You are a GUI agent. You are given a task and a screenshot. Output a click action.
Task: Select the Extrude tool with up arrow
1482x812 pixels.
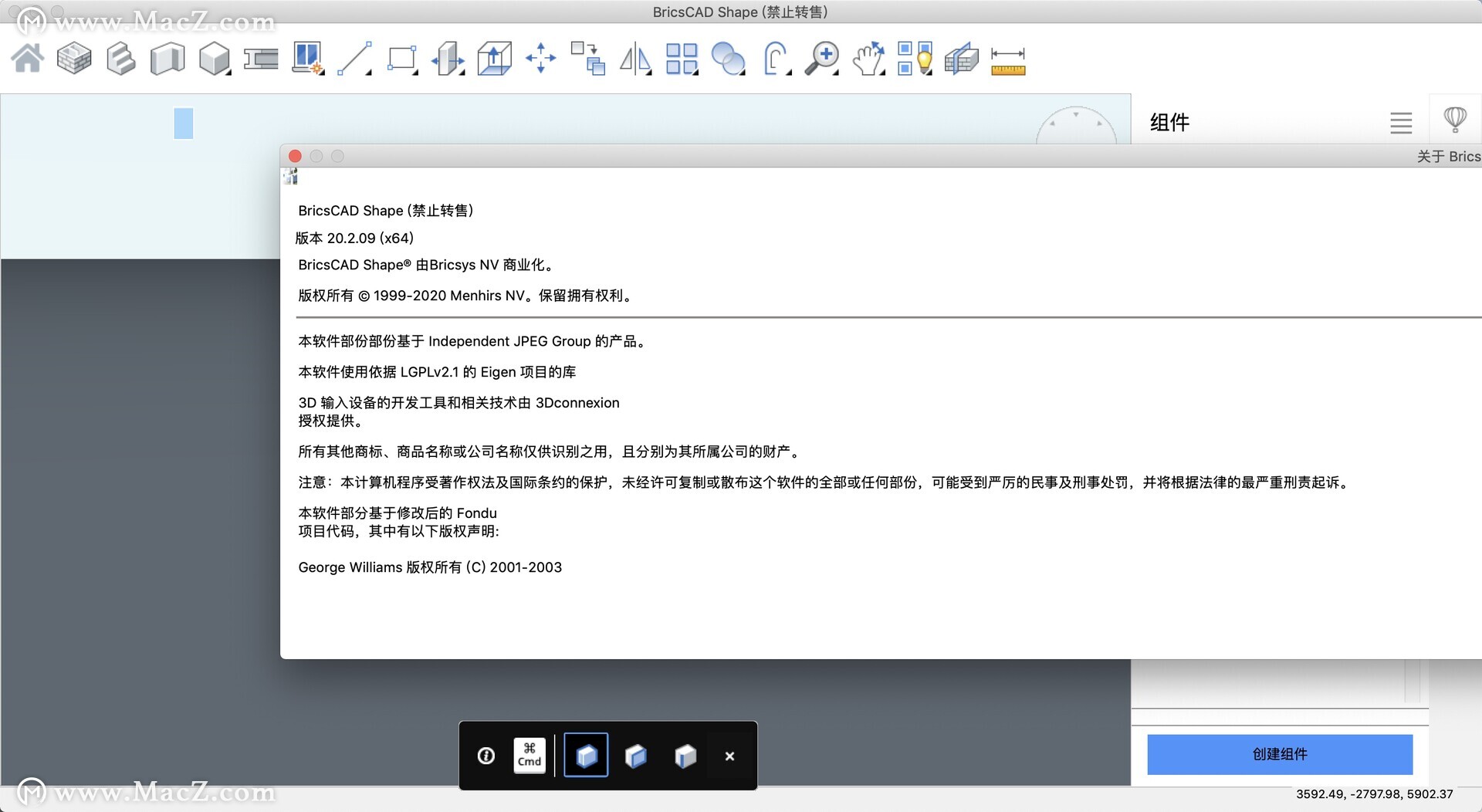[x=494, y=59]
